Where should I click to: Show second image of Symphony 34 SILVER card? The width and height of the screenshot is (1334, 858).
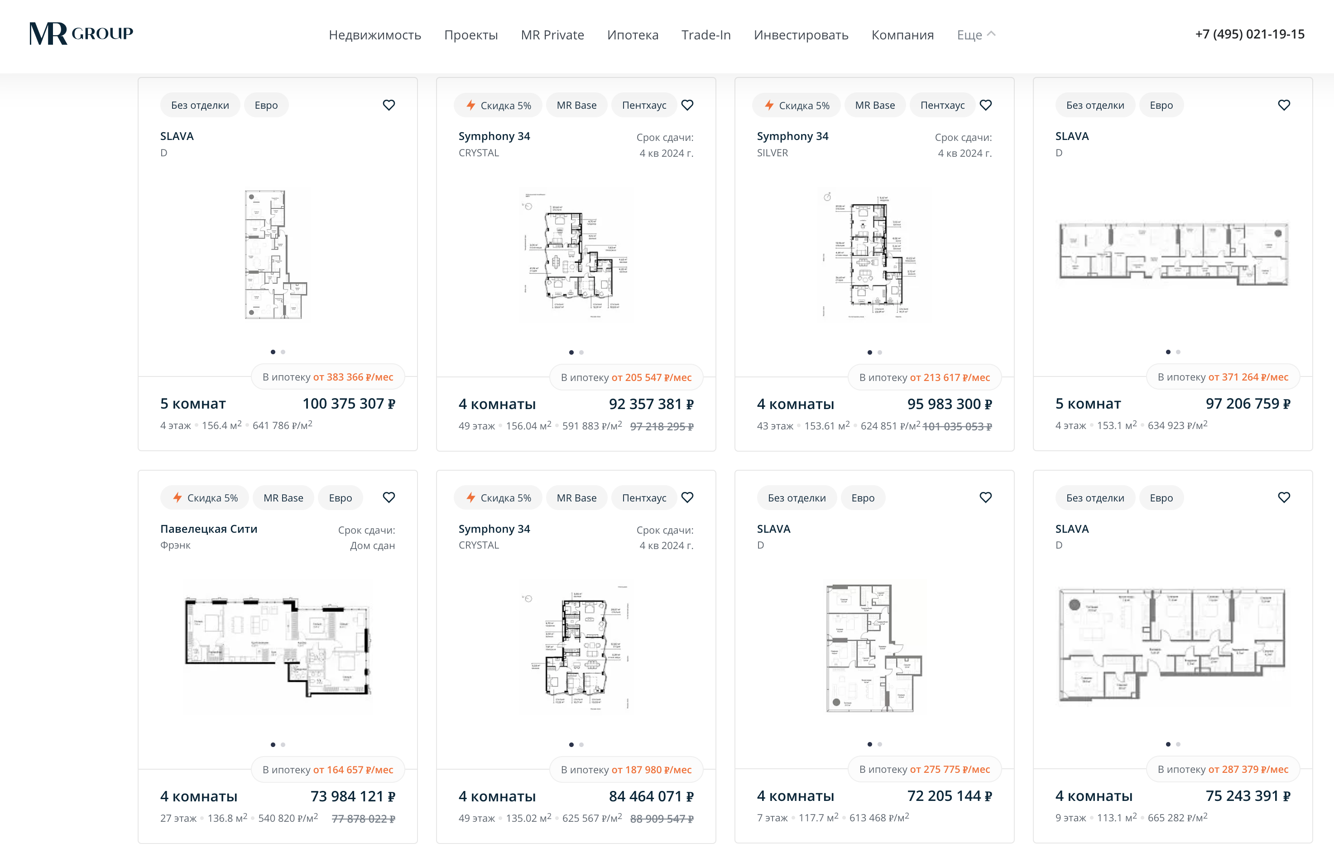pyautogui.click(x=880, y=352)
